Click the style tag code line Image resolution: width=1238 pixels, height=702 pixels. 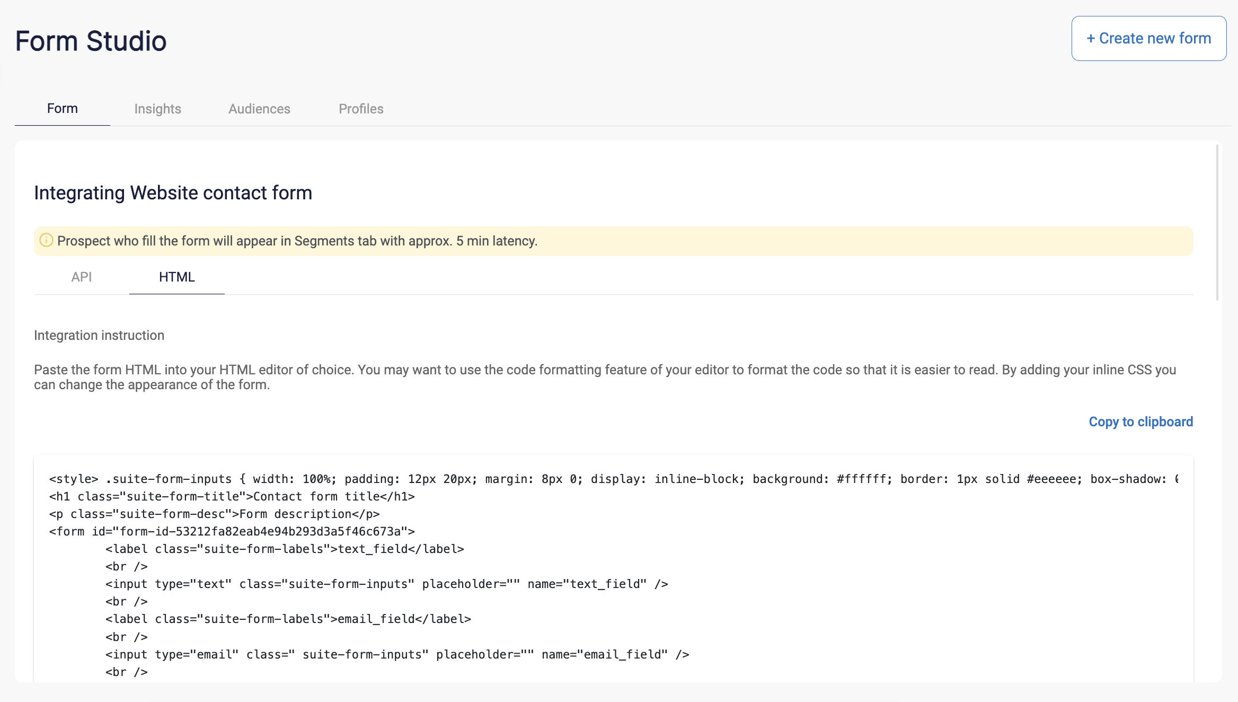pyautogui.click(x=614, y=479)
